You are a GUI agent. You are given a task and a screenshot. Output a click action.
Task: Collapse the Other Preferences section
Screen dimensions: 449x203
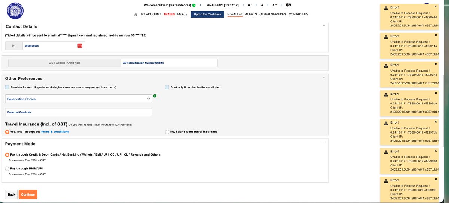[x=324, y=78]
